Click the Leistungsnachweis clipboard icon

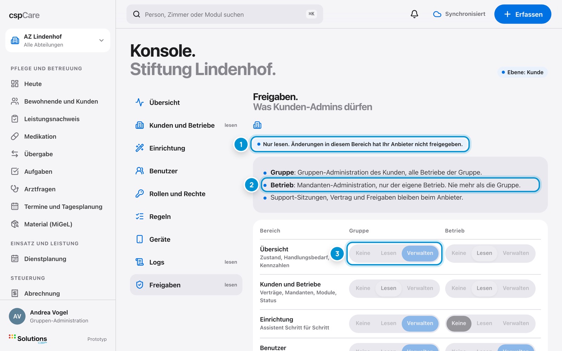coord(15,119)
